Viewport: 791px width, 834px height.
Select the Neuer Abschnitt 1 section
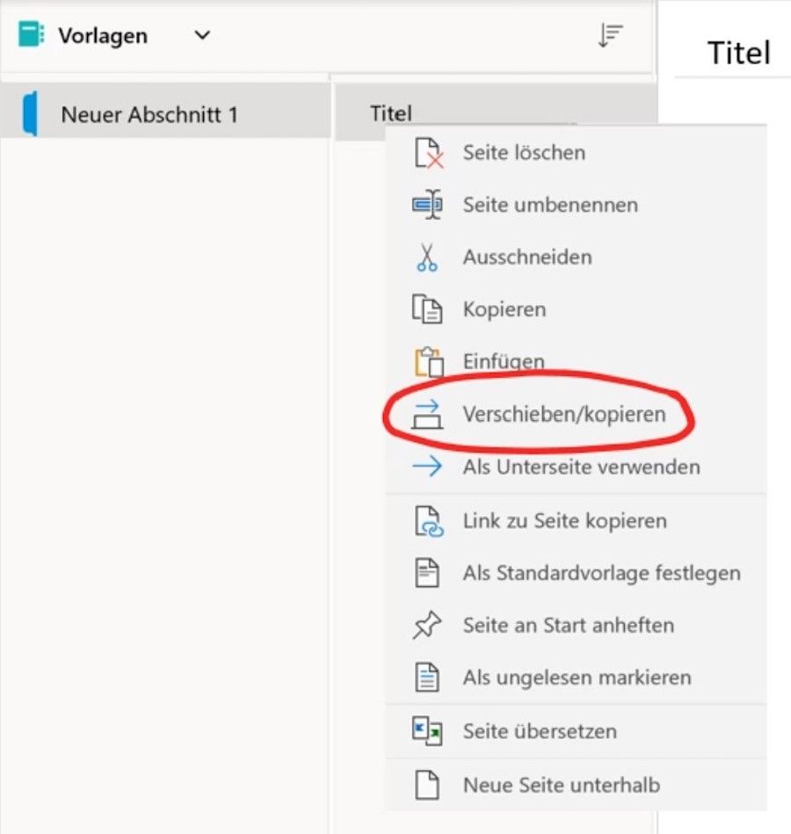[149, 114]
